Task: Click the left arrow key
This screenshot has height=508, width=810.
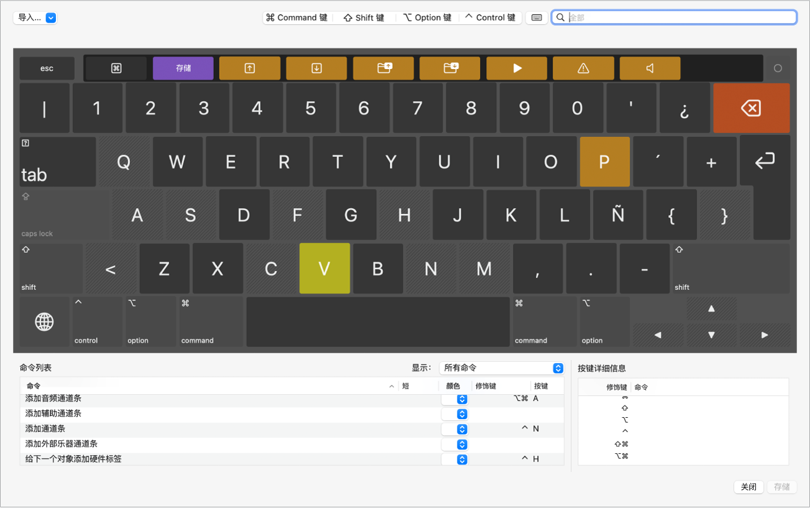Action: tap(658, 335)
